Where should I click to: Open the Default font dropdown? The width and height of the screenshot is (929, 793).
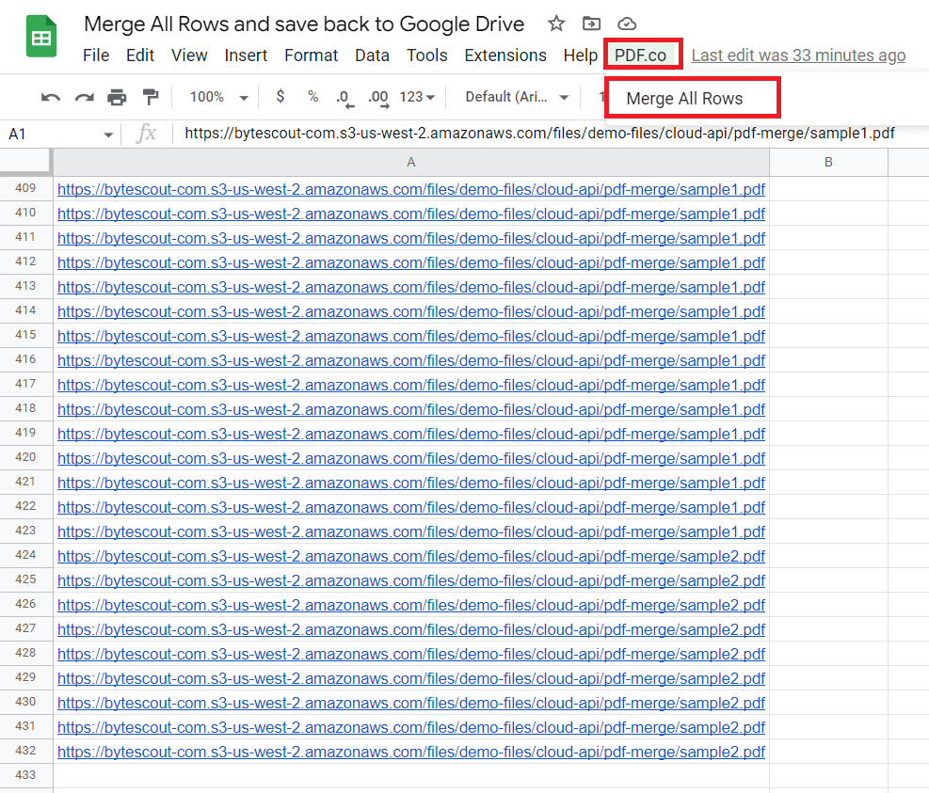(x=517, y=97)
